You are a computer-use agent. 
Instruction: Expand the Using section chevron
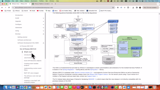point(43,31)
